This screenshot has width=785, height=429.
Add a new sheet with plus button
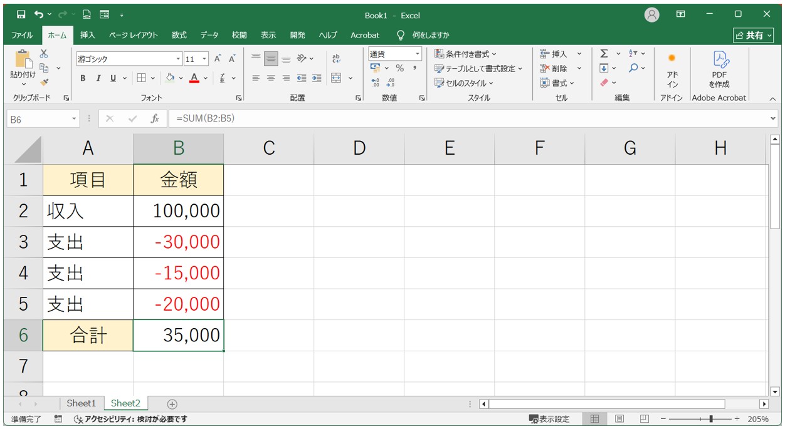pos(172,404)
